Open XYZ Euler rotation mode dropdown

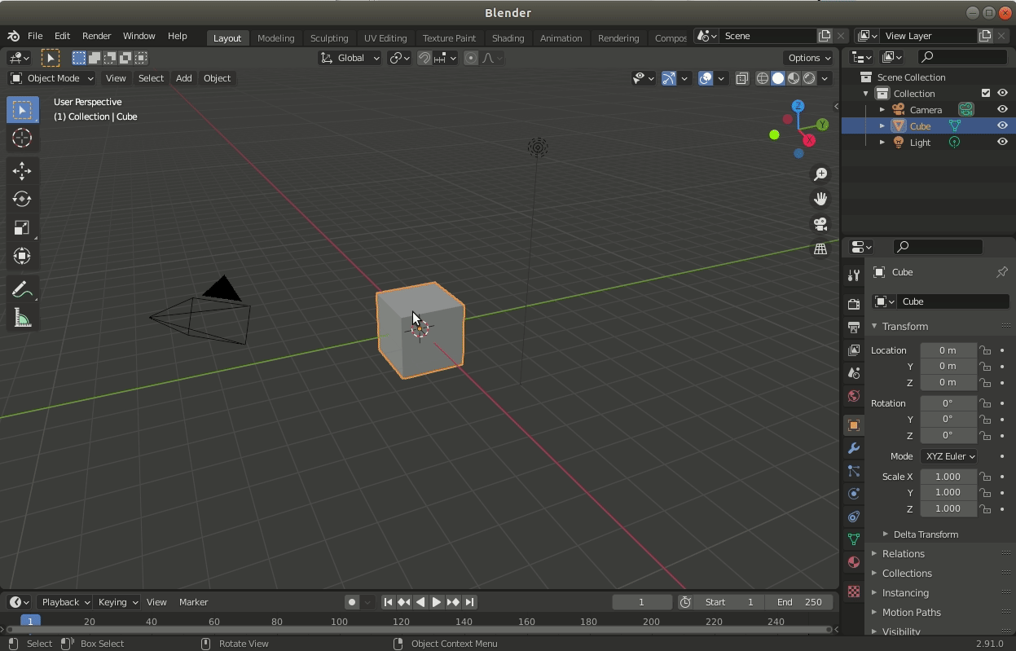pyautogui.click(x=949, y=456)
